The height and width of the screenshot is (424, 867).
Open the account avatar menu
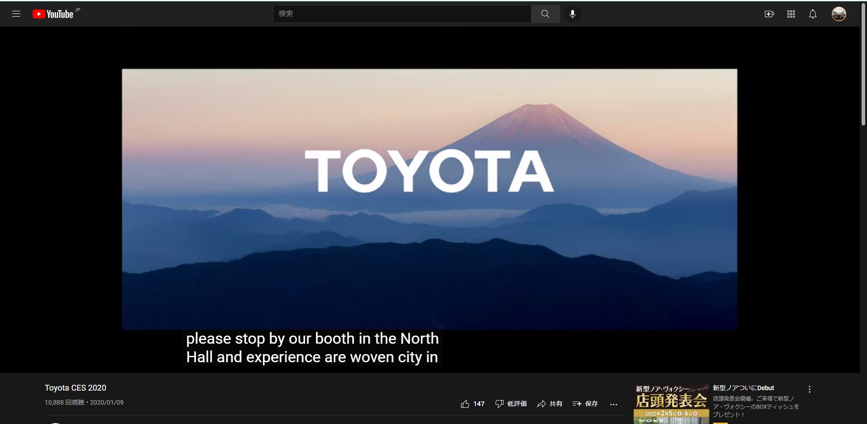[839, 14]
